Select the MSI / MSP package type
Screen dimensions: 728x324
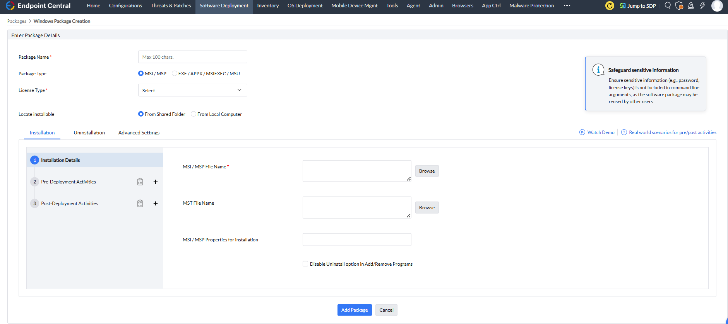click(x=141, y=73)
